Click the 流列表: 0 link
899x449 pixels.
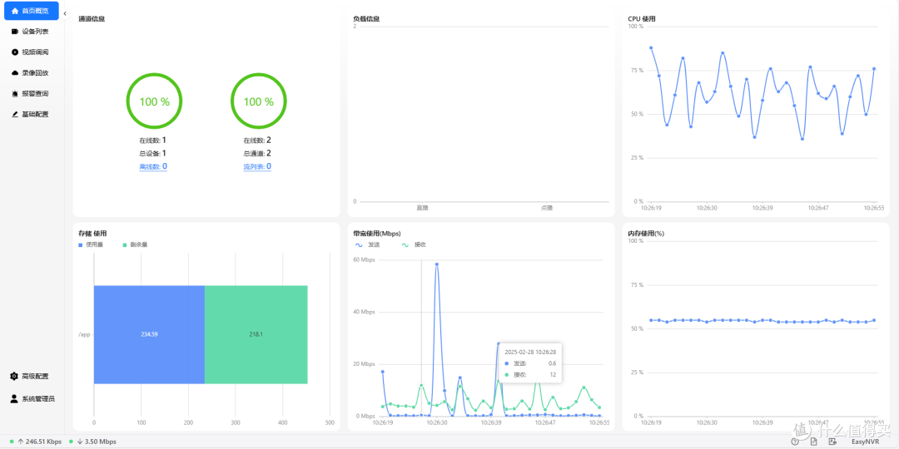pyautogui.click(x=257, y=166)
